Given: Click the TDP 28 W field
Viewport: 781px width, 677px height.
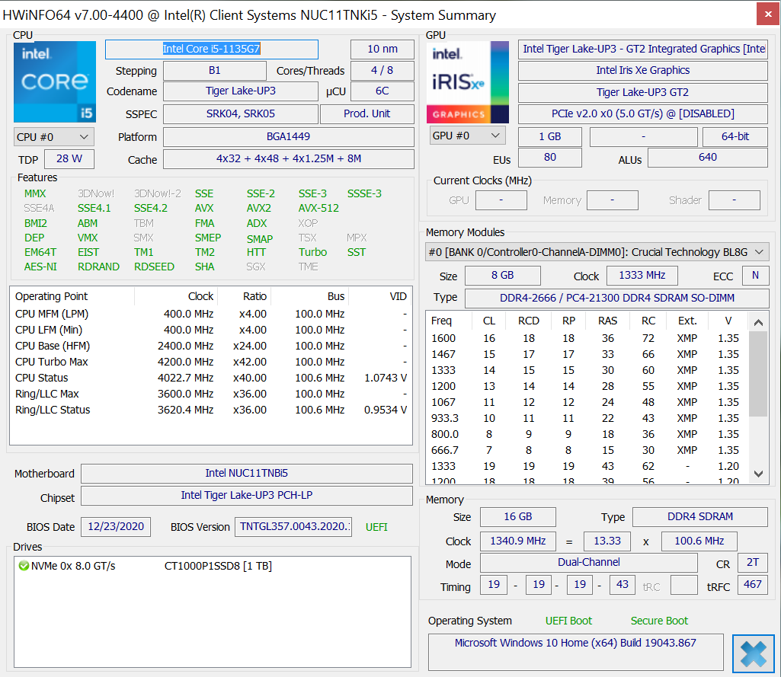Looking at the screenshot, I should [69, 159].
